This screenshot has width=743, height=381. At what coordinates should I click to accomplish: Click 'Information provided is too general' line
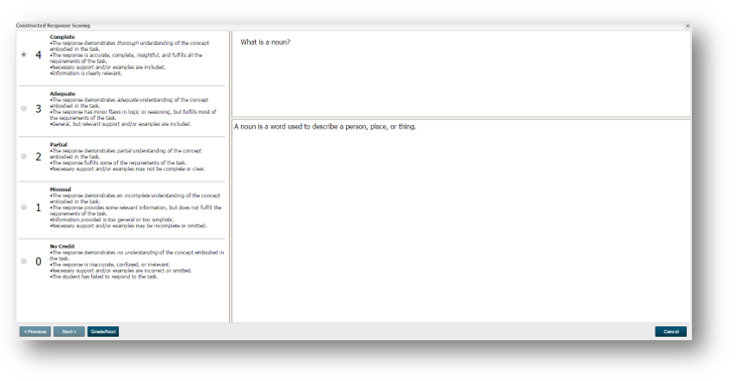[113, 220]
